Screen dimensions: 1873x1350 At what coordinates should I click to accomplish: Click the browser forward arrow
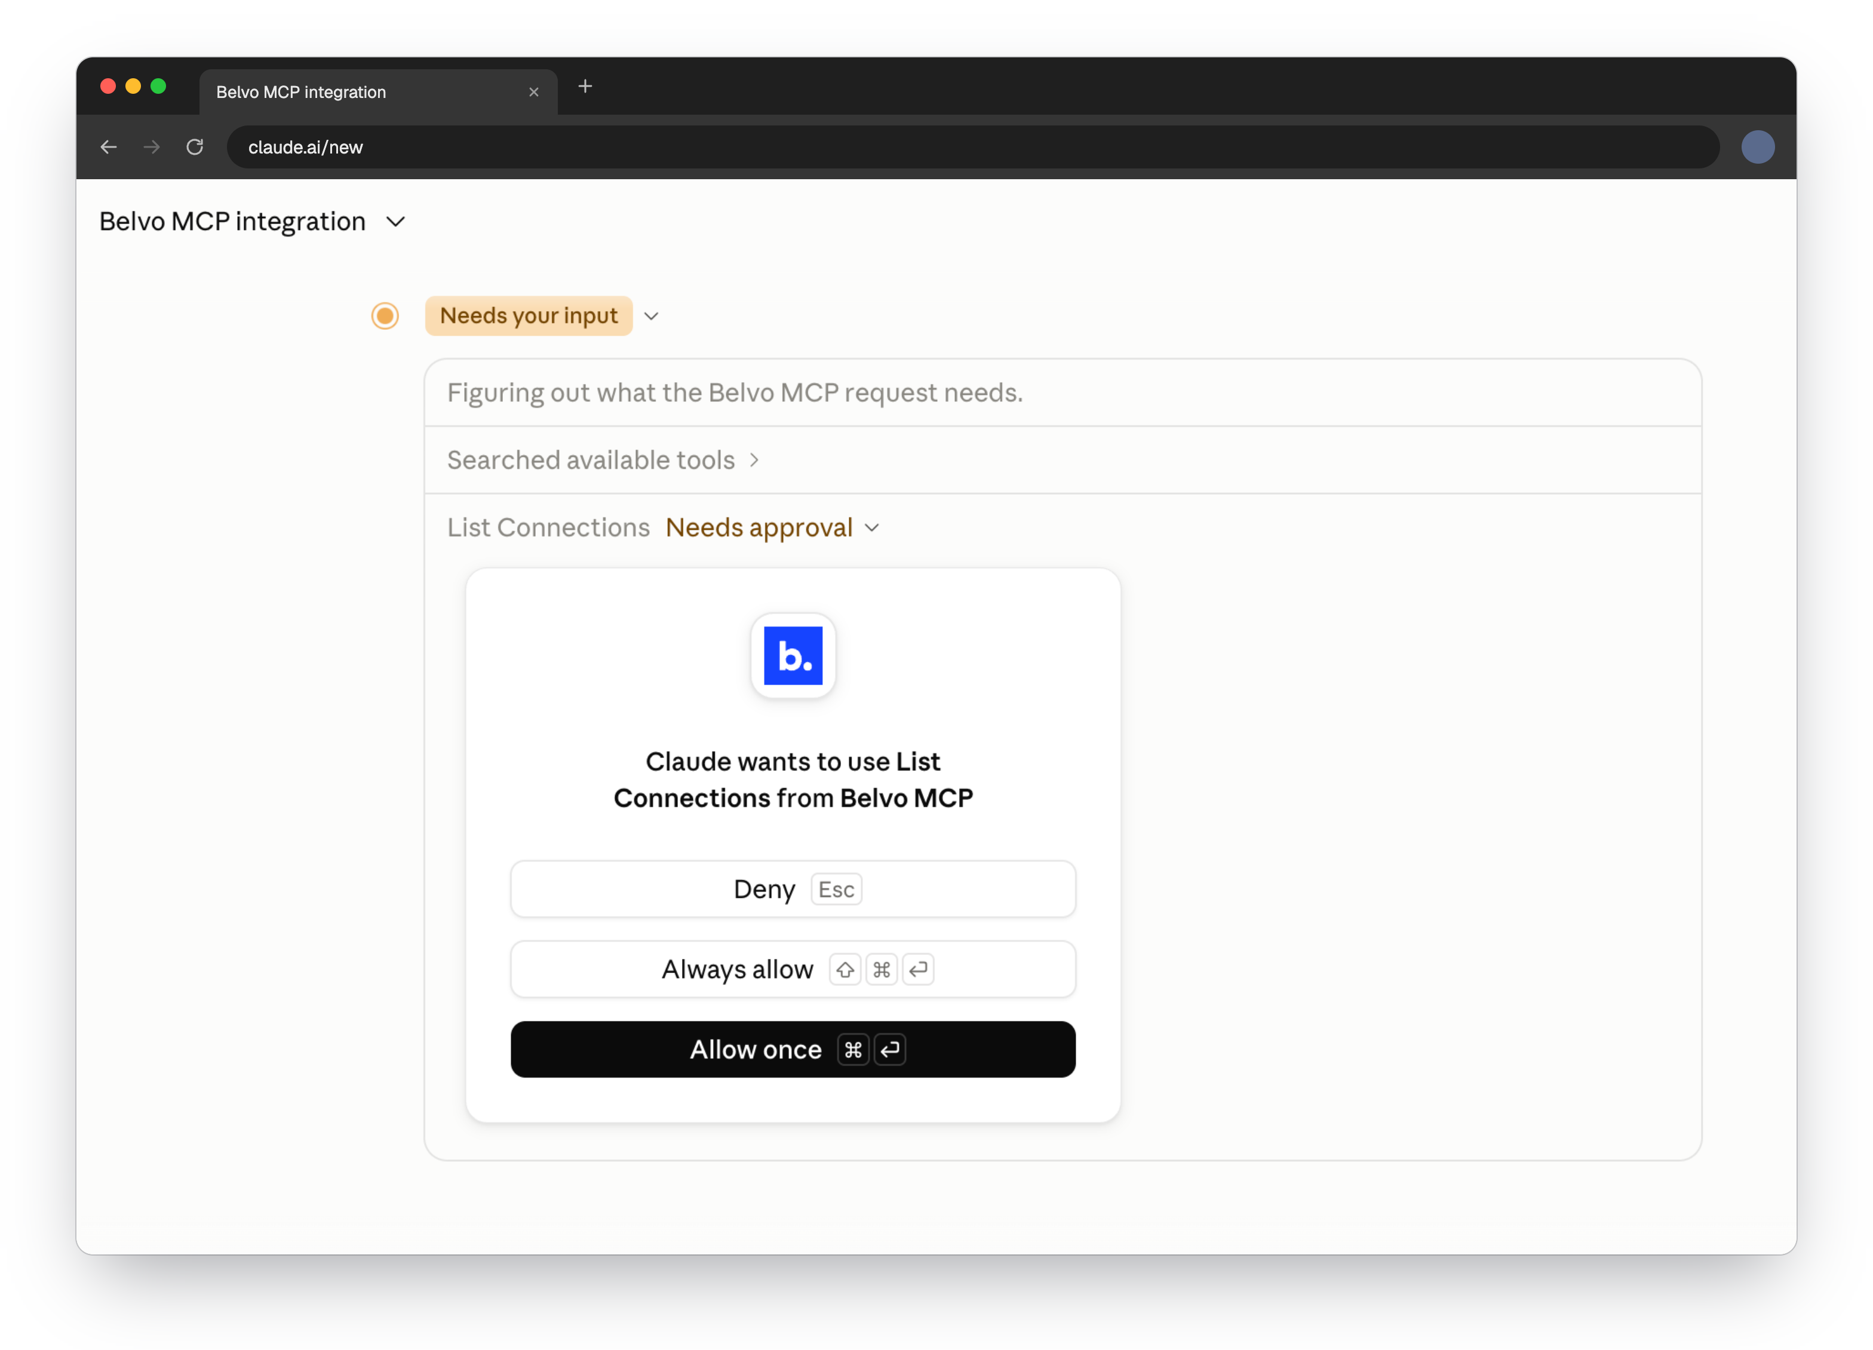(151, 147)
